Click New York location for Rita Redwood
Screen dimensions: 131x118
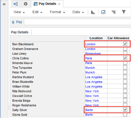point(92,91)
